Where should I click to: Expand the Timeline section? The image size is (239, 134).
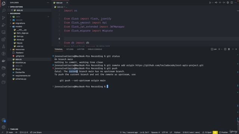pos(14,129)
